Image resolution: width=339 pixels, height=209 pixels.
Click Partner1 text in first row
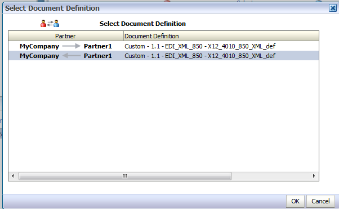pos(98,46)
